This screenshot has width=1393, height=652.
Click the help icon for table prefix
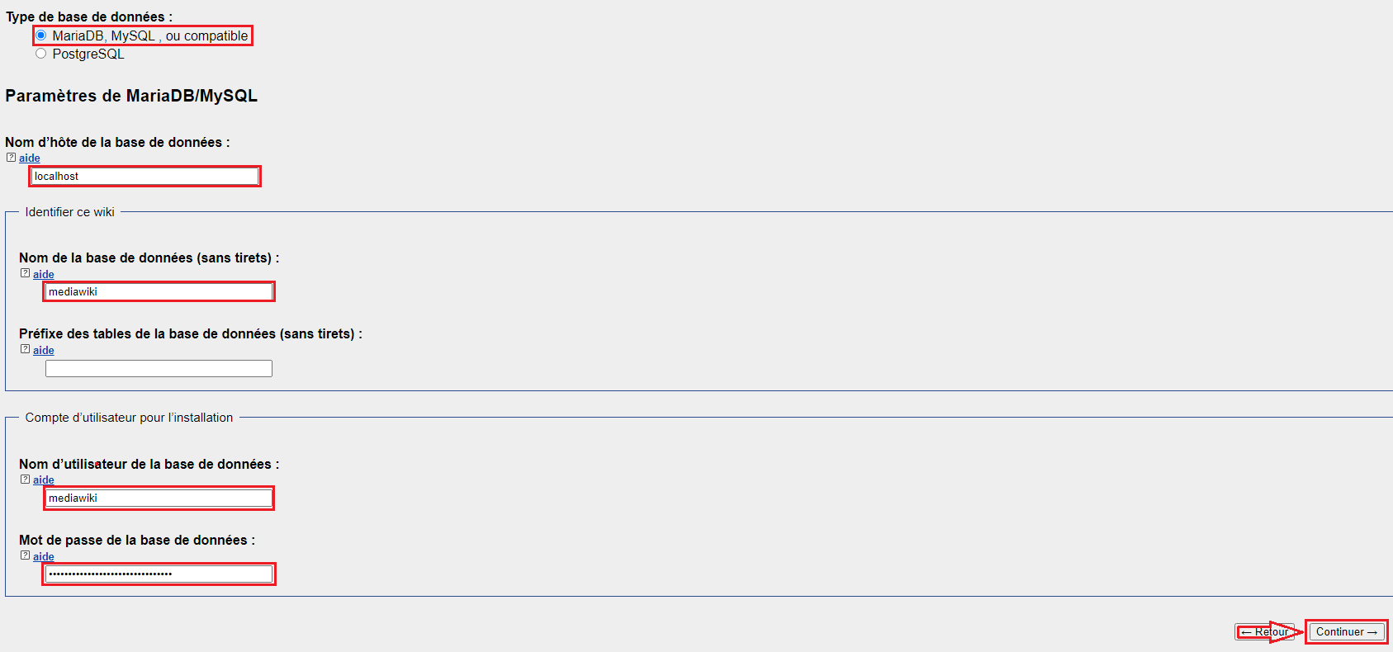coord(26,349)
